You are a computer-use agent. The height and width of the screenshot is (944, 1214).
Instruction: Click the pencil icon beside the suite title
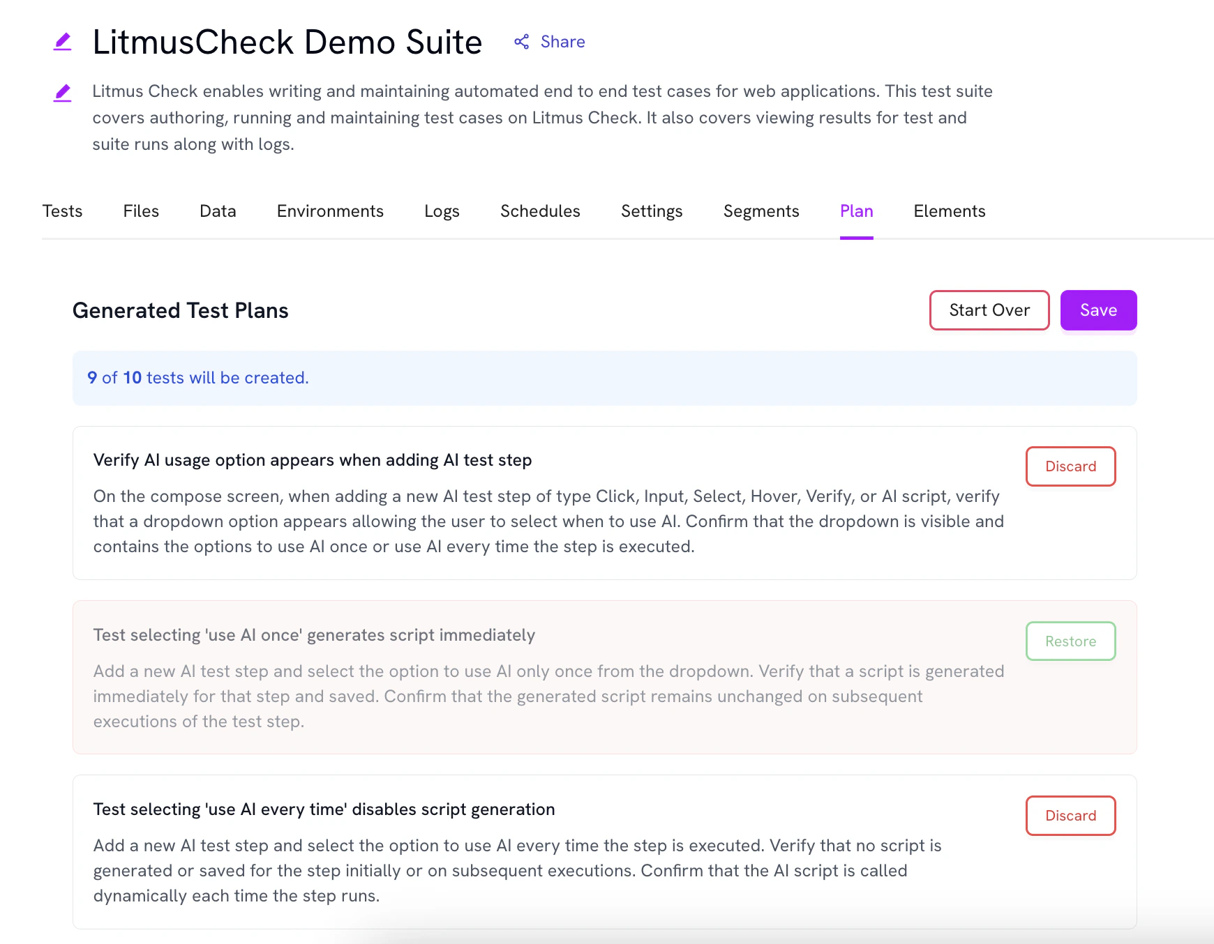pyautogui.click(x=63, y=42)
